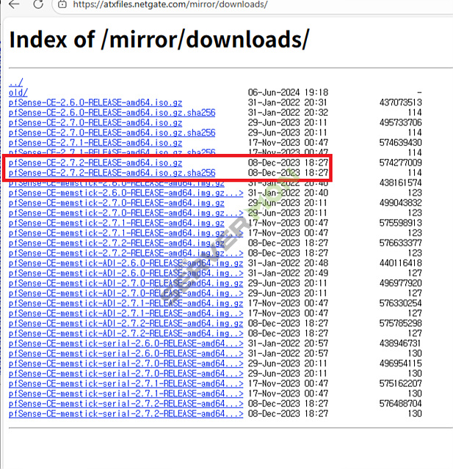453x469 pixels.
Task: Select the file size '576330254'
Action: coord(401,303)
